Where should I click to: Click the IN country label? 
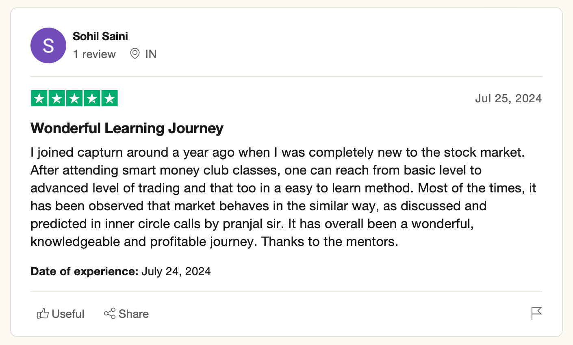[x=151, y=54]
